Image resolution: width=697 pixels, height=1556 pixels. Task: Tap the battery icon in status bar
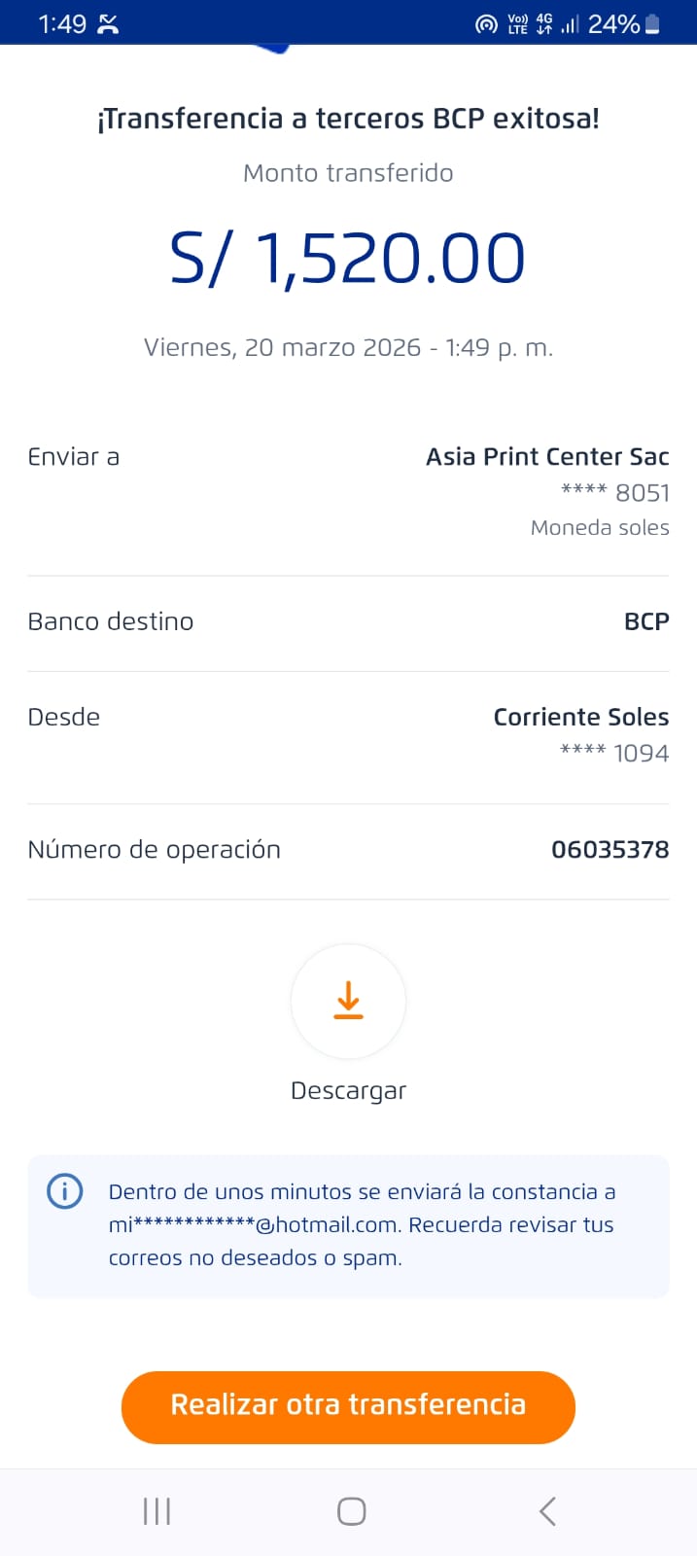tap(652, 24)
